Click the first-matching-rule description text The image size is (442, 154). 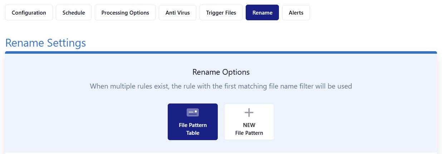(x=221, y=86)
